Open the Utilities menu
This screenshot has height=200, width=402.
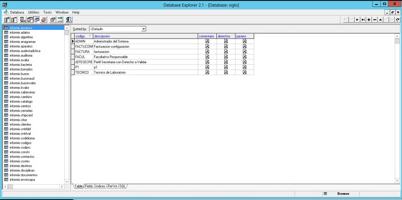coord(34,12)
